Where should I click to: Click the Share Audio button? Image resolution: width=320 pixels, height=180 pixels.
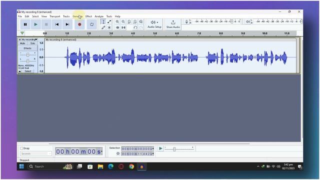(173, 24)
